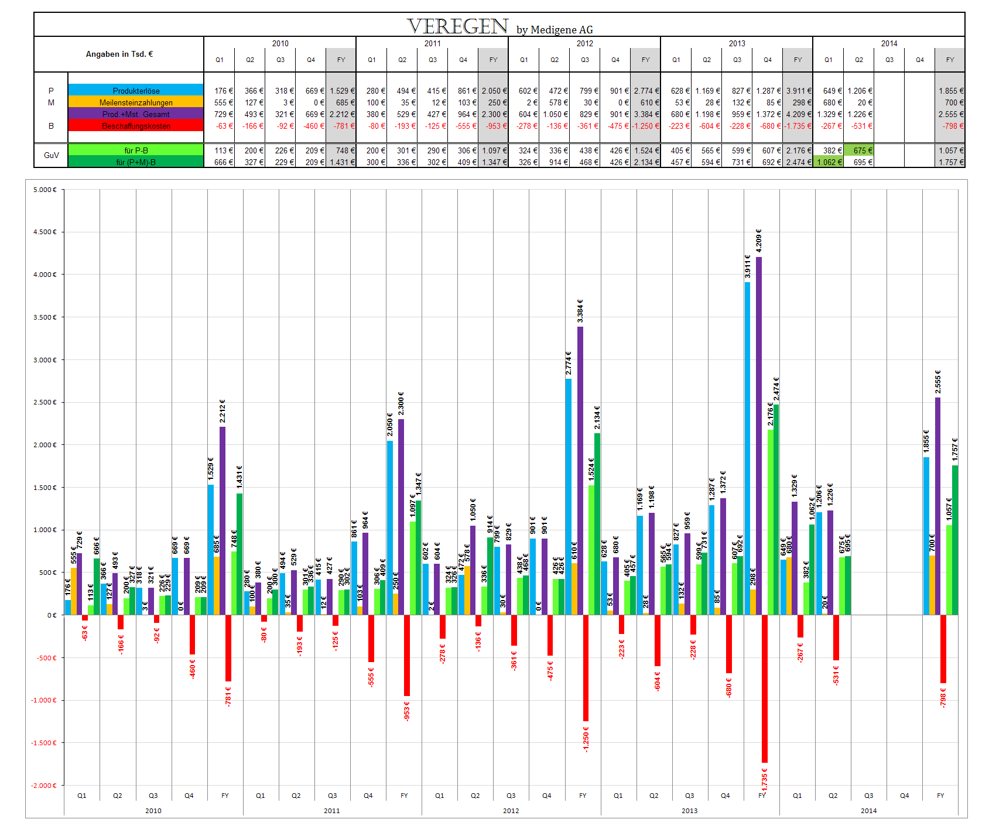The width and height of the screenshot is (989, 826).
Task: Click the 2014 year label below the chart
Action: 869,811
